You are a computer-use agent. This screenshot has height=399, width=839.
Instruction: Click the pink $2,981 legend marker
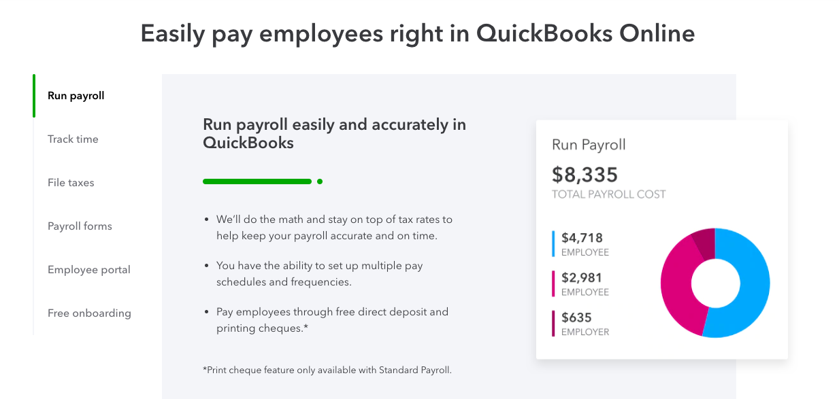pyautogui.click(x=553, y=283)
